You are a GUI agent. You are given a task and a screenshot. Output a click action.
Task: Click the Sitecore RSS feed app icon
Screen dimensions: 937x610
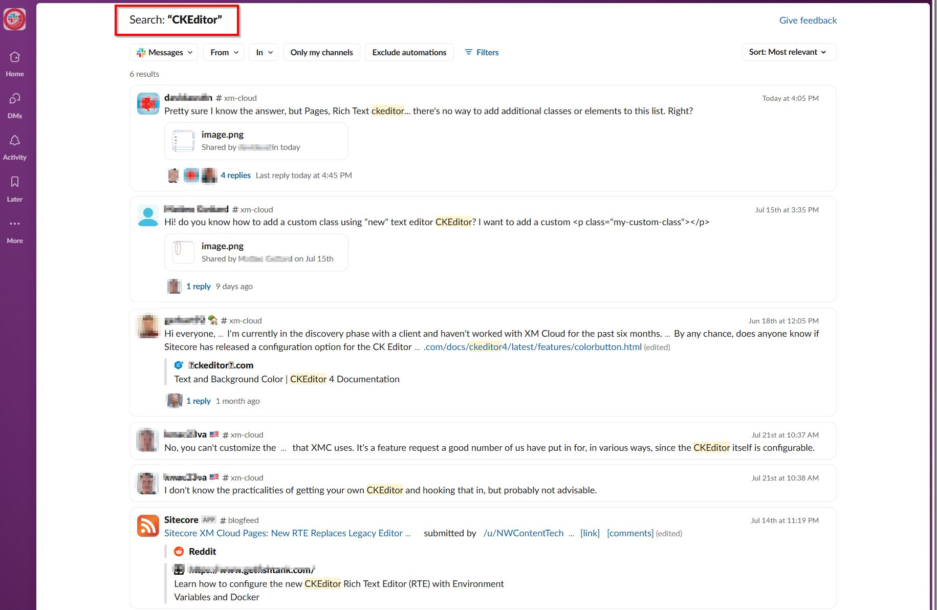click(x=148, y=526)
